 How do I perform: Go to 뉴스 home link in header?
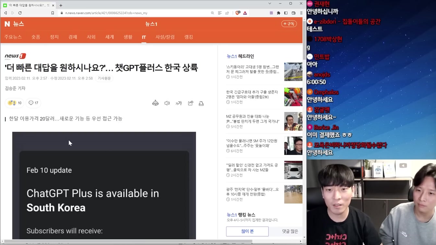tap(18, 24)
